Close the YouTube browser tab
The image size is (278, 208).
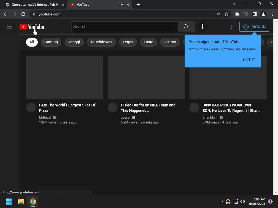coord(128,5)
